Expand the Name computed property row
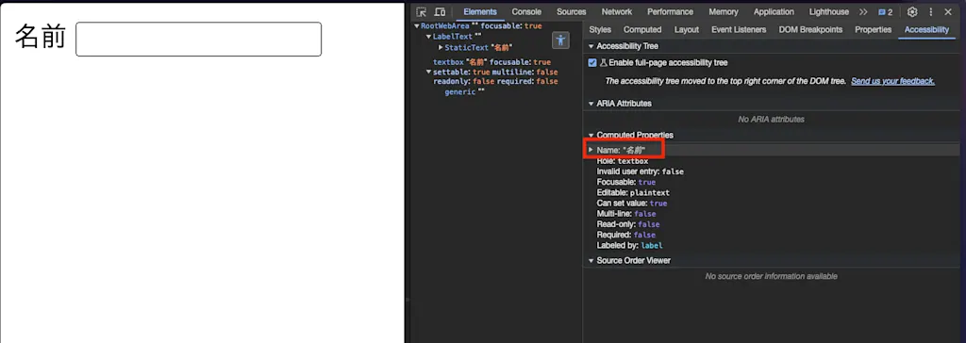966x343 pixels. pos(591,150)
